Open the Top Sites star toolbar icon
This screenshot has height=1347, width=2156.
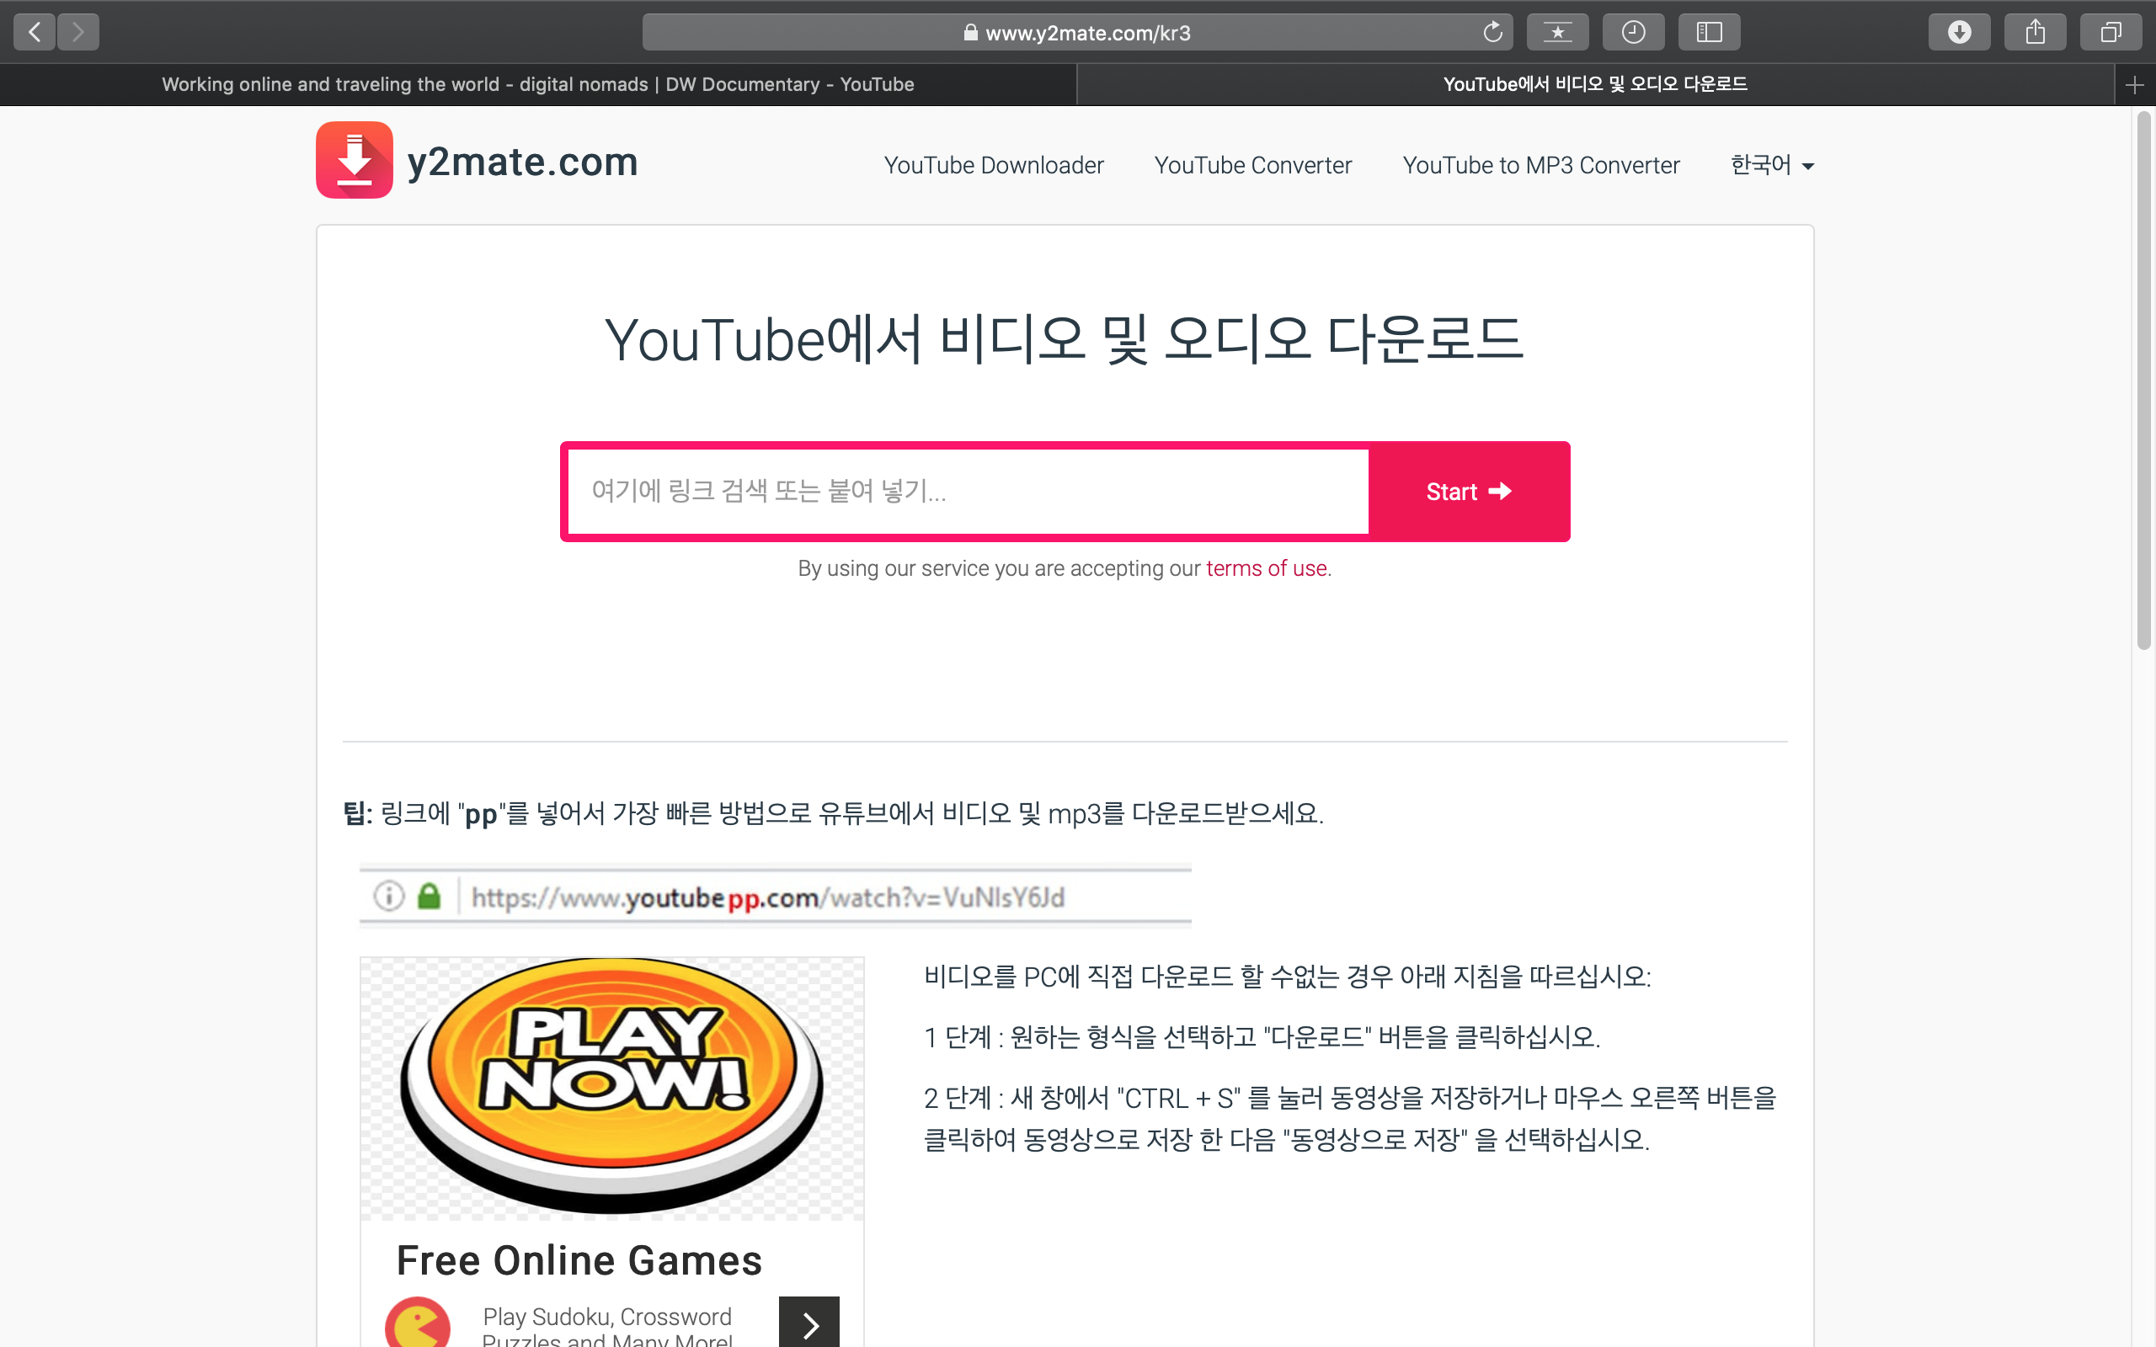(x=1557, y=33)
